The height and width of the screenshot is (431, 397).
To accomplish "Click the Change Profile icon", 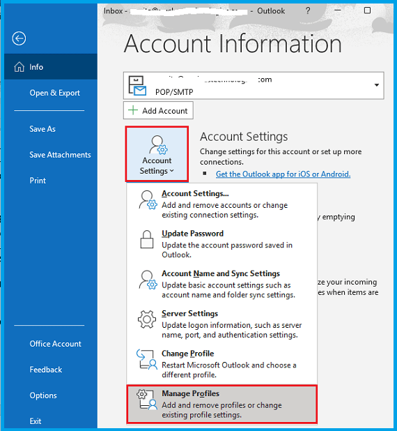I will coord(147,359).
